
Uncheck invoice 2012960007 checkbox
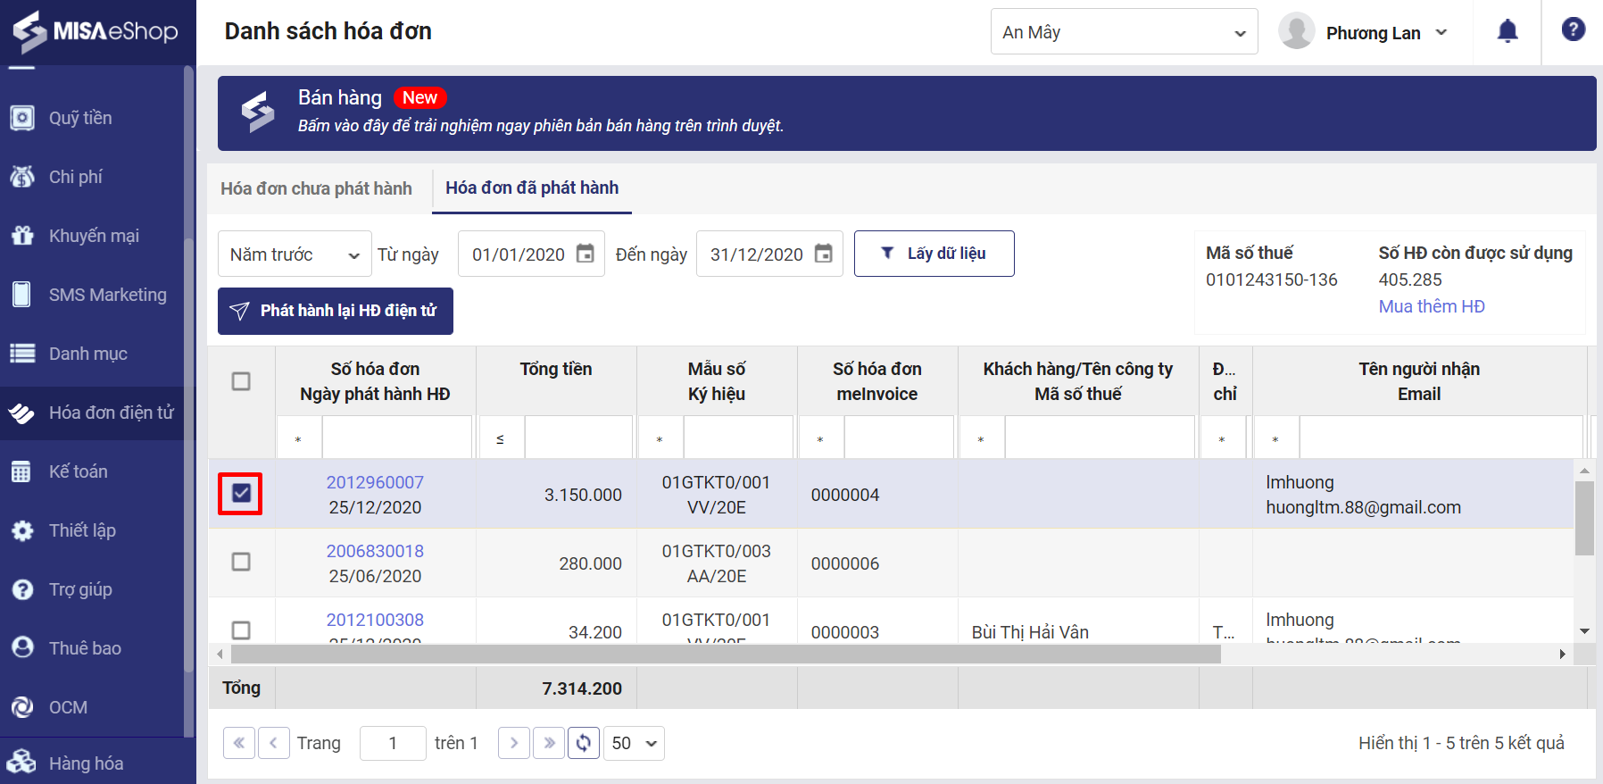[x=241, y=493]
